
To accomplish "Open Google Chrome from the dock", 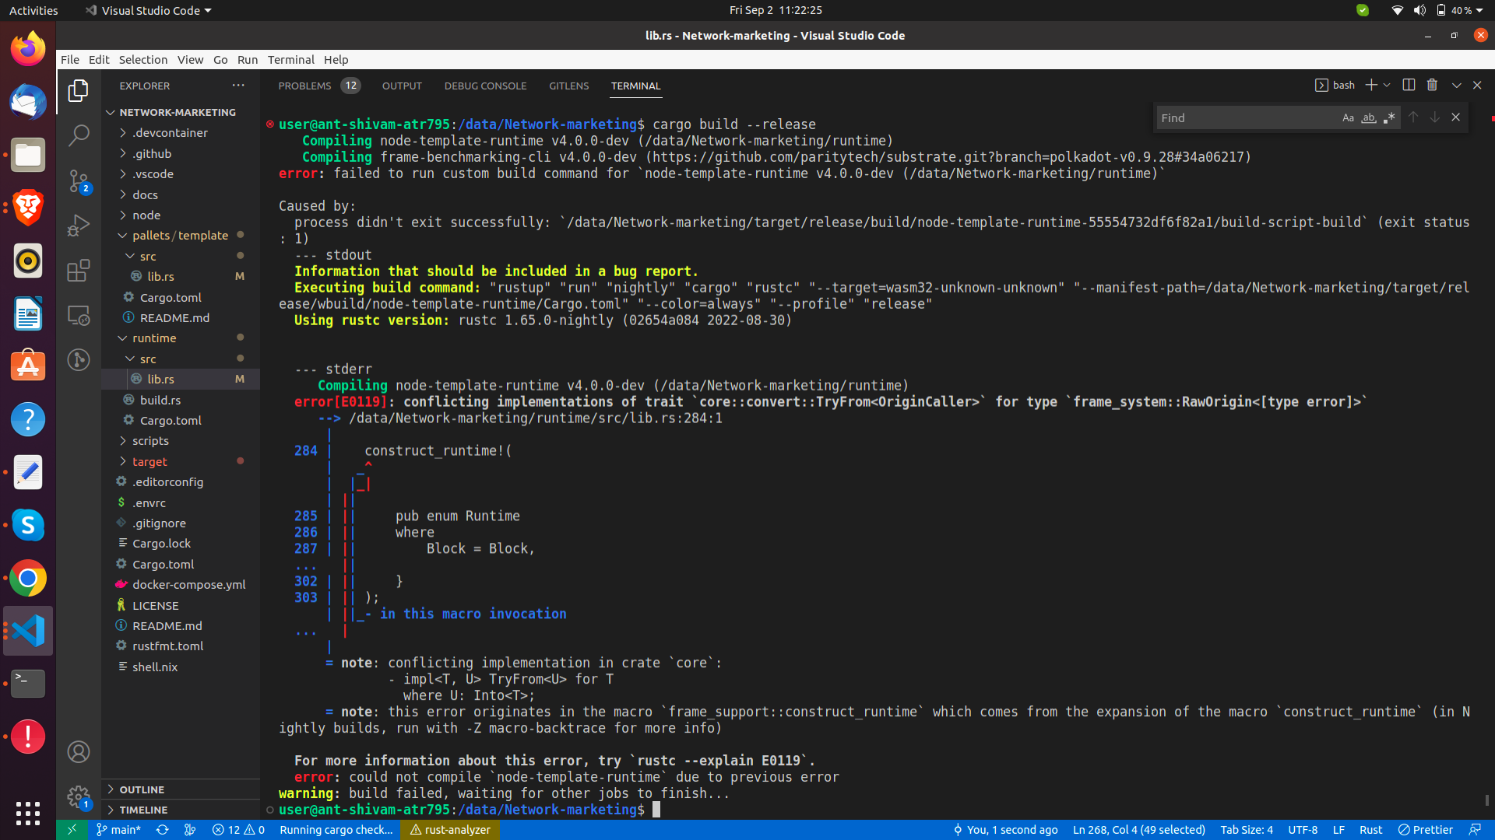I will tap(28, 578).
